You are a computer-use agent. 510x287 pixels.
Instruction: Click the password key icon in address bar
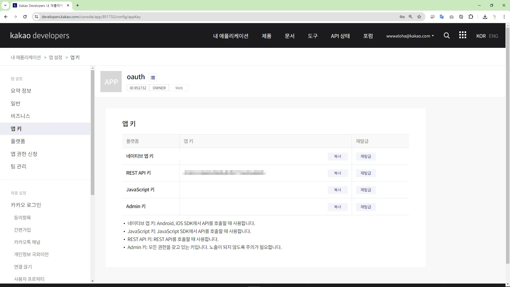[x=402, y=17]
